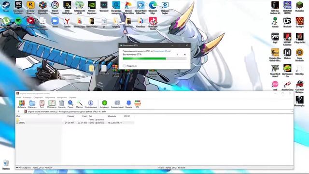
Task: Sort by the Сжат column header
Action: 84,116
